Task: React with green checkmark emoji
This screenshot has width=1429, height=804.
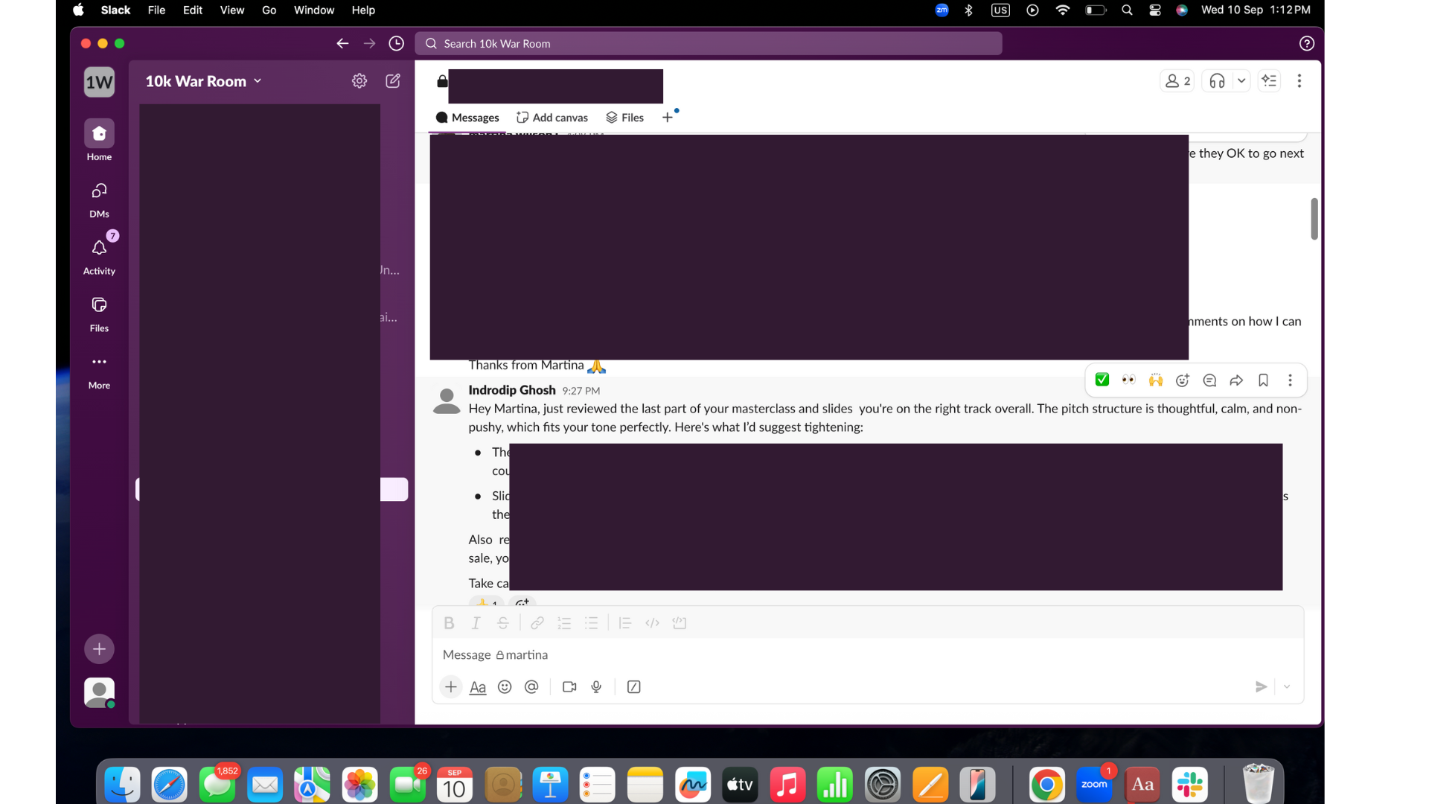Action: coord(1102,380)
